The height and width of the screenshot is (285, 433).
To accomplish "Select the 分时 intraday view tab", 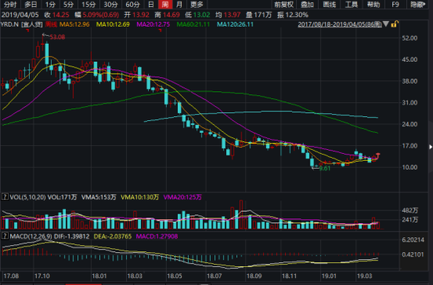I will pyautogui.click(x=10, y=5).
